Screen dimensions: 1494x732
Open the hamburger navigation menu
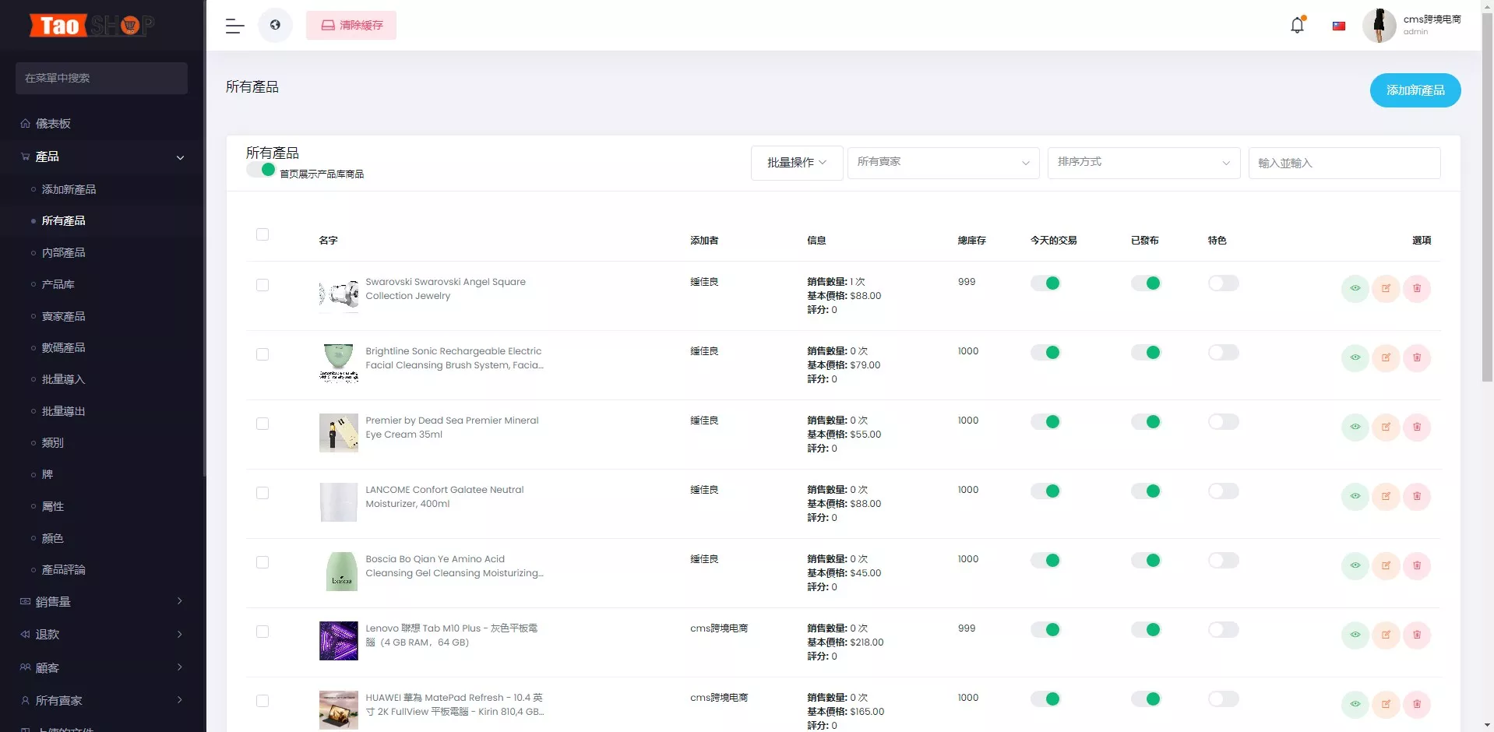(x=234, y=25)
